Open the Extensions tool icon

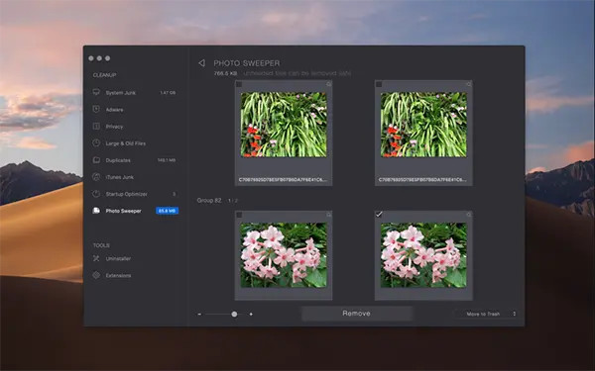coord(96,275)
